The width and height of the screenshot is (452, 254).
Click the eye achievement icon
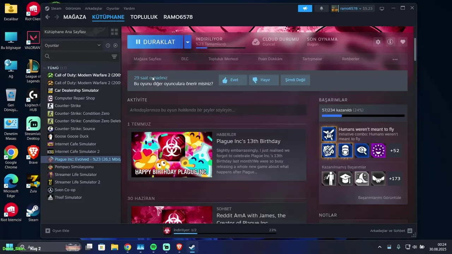tap(362, 151)
